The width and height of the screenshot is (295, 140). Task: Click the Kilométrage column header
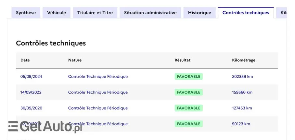[x=244, y=60]
